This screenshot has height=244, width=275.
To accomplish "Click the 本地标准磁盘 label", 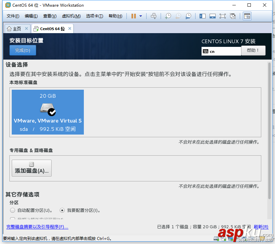I will click(x=23, y=82).
